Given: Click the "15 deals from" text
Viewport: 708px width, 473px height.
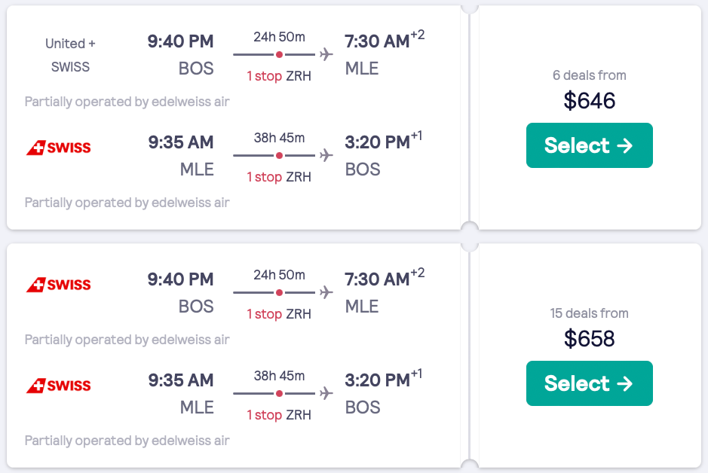Looking at the screenshot, I should pyautogui.click(x=589, y=313).
